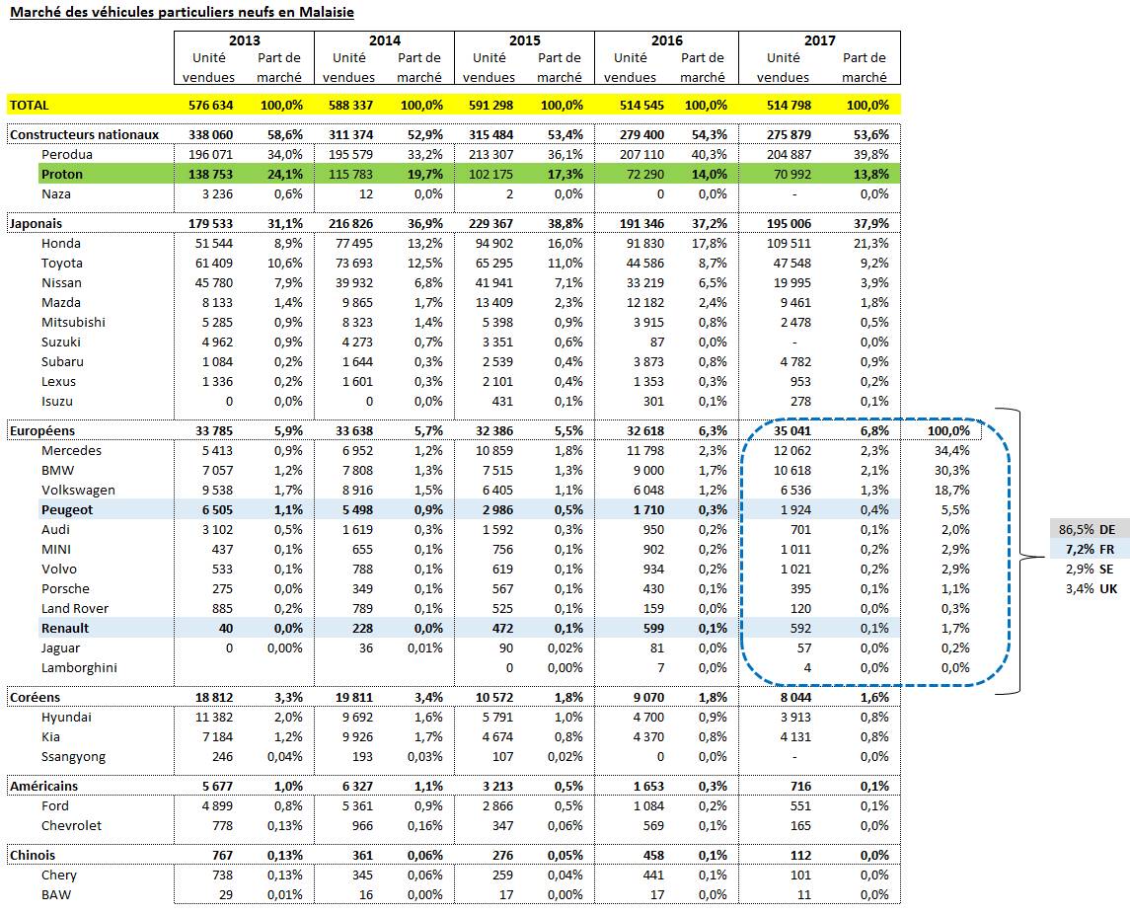Select the Honda row label
The width and height of the screenshot is (1130, 914).
click(61, 244)
